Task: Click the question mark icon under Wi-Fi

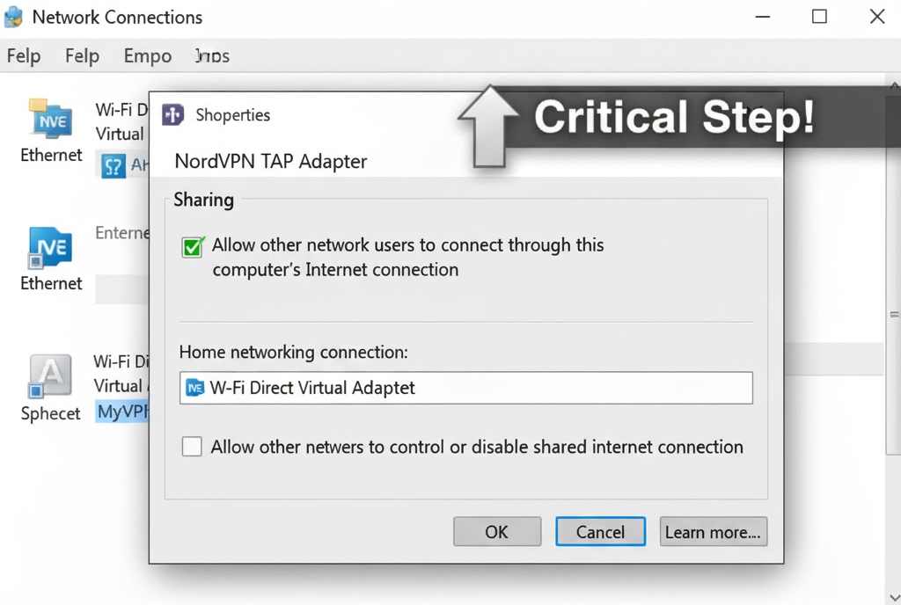Action: pyautogui.click(x=114, y=164)
